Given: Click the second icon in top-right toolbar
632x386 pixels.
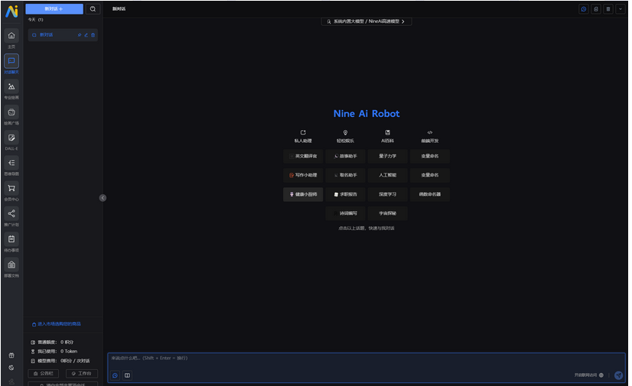Looking at the screenshot, I should coord(596,9).
